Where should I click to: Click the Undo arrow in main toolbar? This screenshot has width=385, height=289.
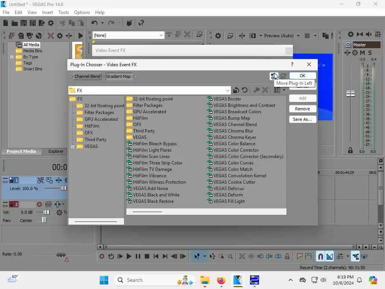pyautogui.click(x=94, y=23)
